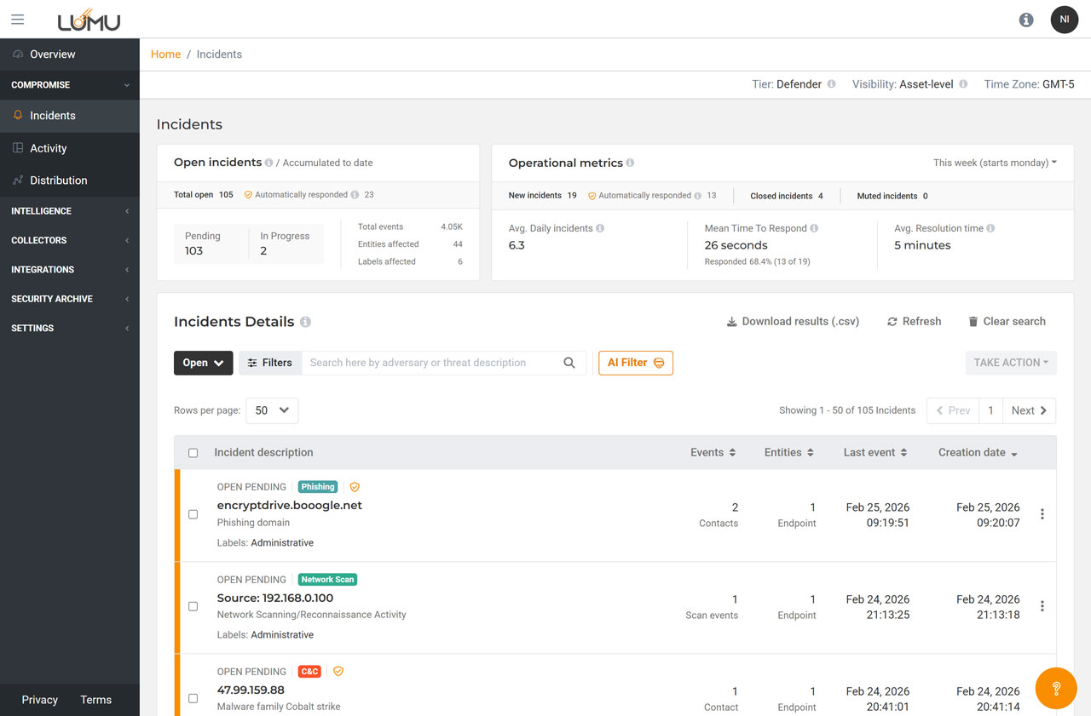1091x716 pixels.
Task: Focus the adversary or threat search field
Action: coord(430,363)
